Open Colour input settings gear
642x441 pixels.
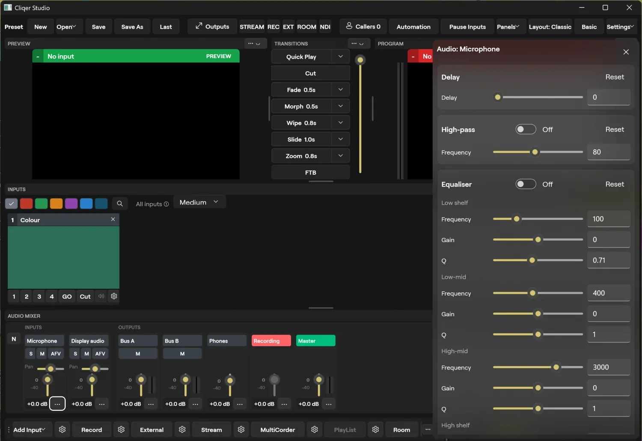click(114, 296)
